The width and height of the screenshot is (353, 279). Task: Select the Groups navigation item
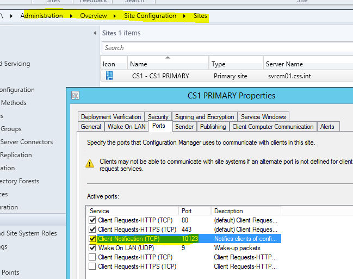(x=11, y=129)
